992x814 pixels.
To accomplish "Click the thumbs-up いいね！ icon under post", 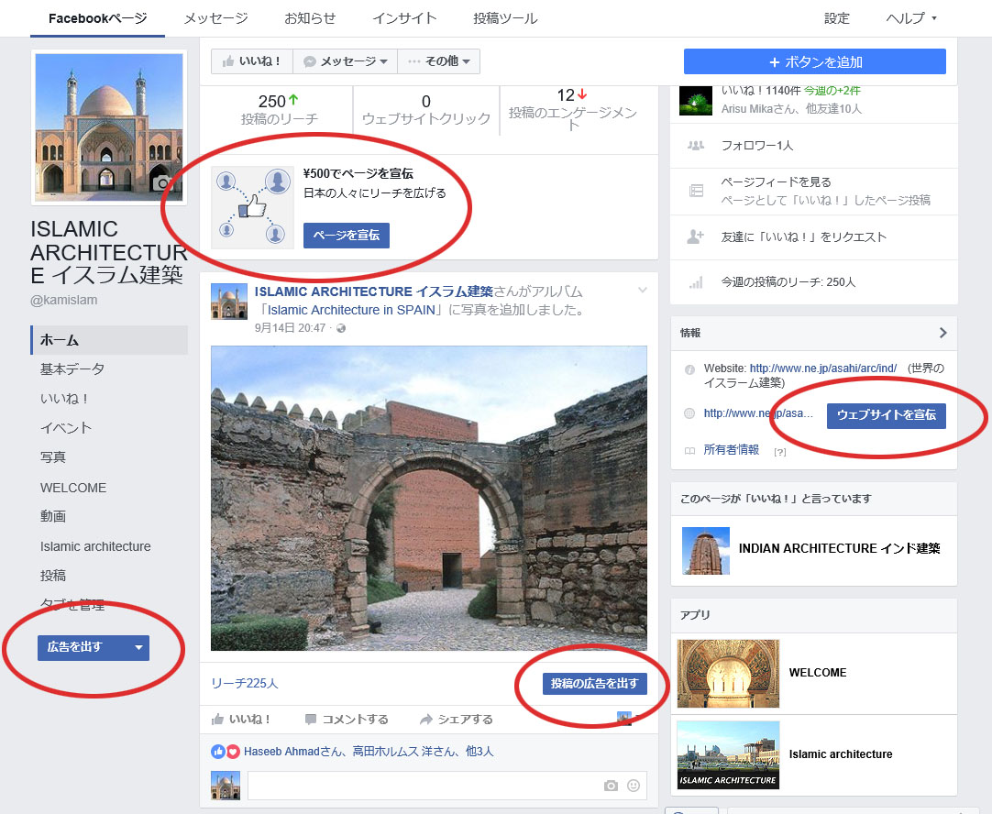I will (x=218, y=720).
